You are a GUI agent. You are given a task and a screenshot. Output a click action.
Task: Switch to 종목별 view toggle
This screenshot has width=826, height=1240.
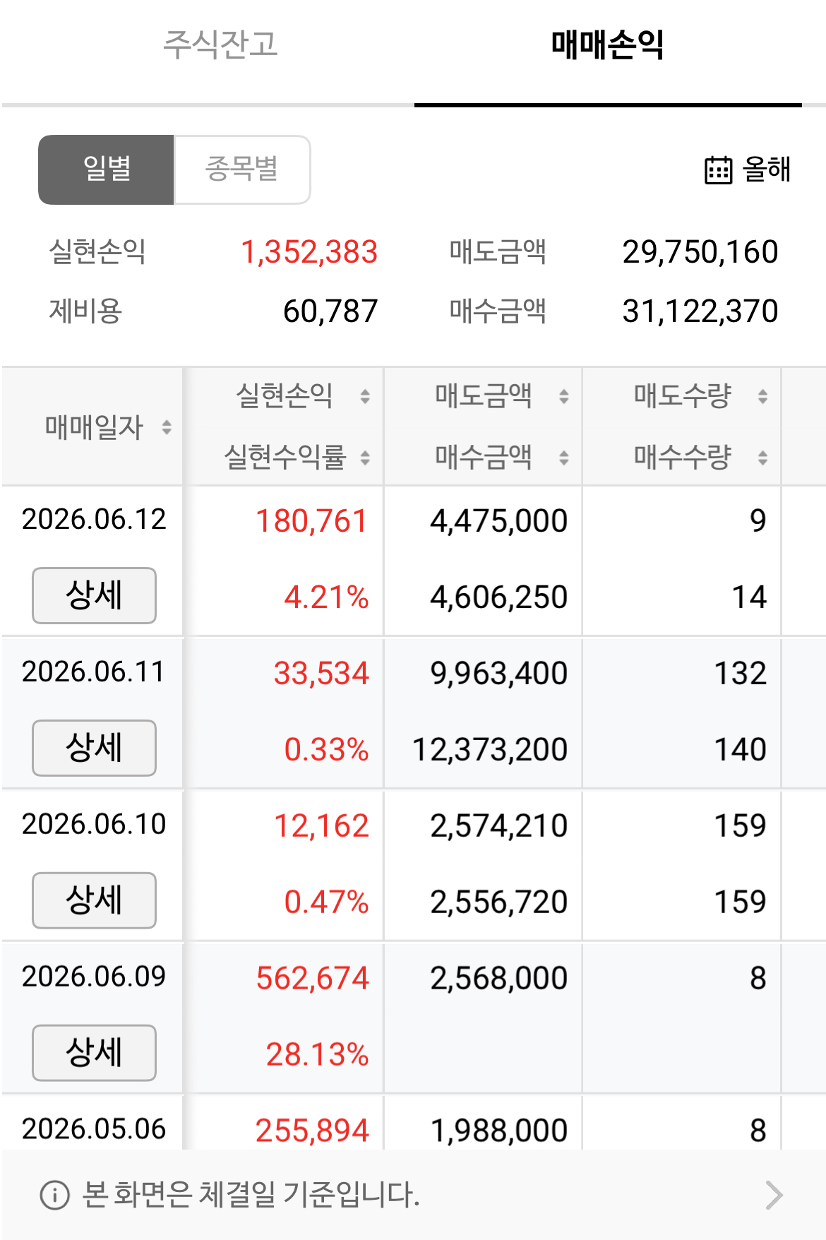tap(242, 169)
